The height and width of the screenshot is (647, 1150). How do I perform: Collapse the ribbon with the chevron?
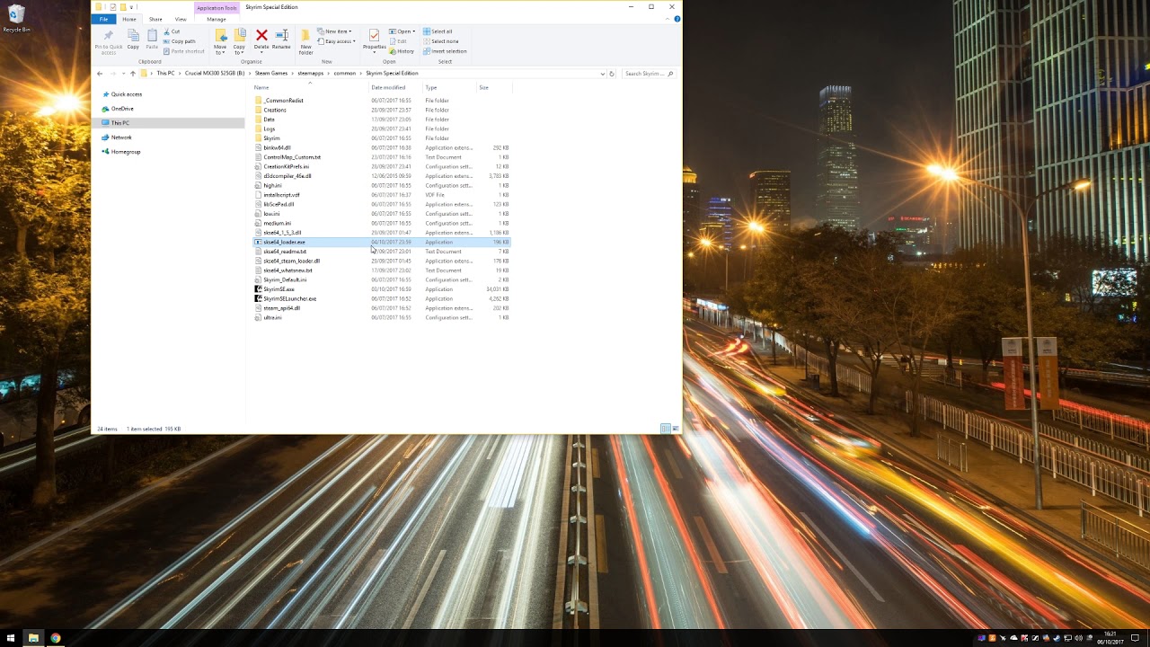point(668,19)
